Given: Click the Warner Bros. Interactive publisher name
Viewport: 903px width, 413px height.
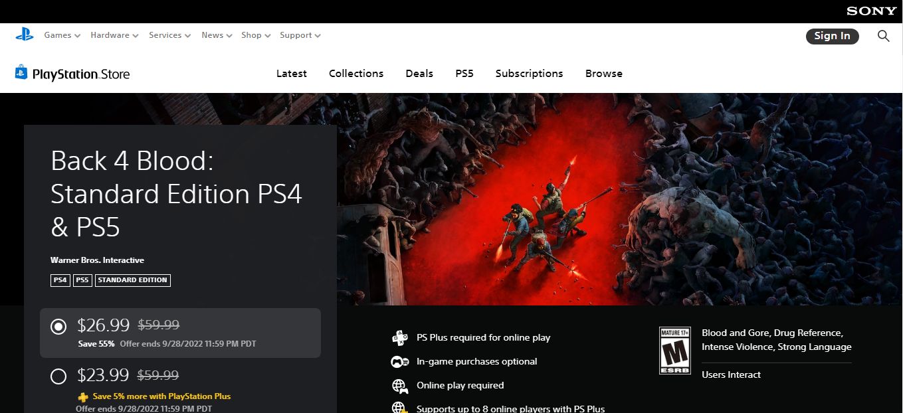Looking at the screenshot, I should [x=97, y=260].
